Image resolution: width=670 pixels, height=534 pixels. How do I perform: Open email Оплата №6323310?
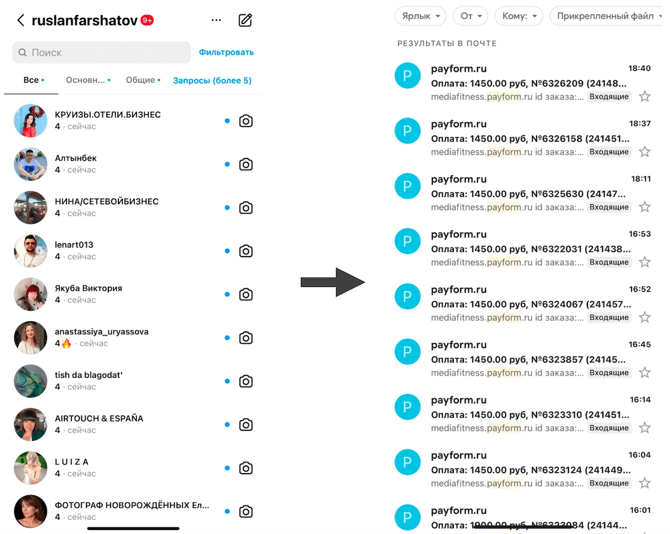click(532, 415)
